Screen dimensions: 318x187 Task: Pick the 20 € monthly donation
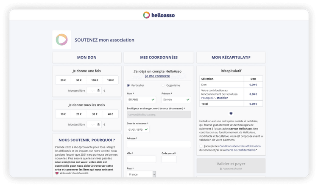79,114
